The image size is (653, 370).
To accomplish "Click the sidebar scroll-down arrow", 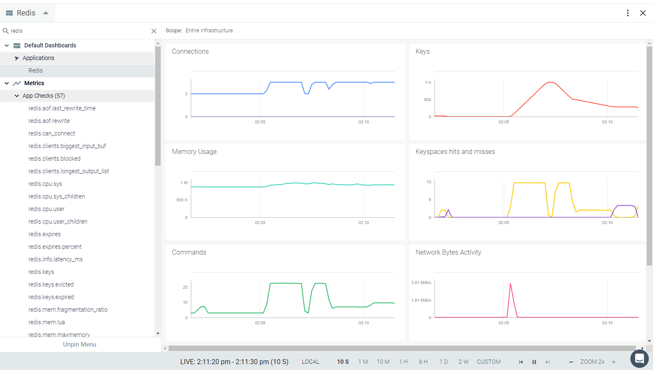I will coord(158,334).
